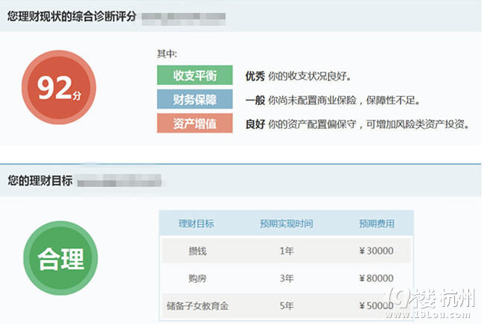Click the 您的理财目标 section heading
The width and height of the screenshot is (484, 324).
pos(39,180)
